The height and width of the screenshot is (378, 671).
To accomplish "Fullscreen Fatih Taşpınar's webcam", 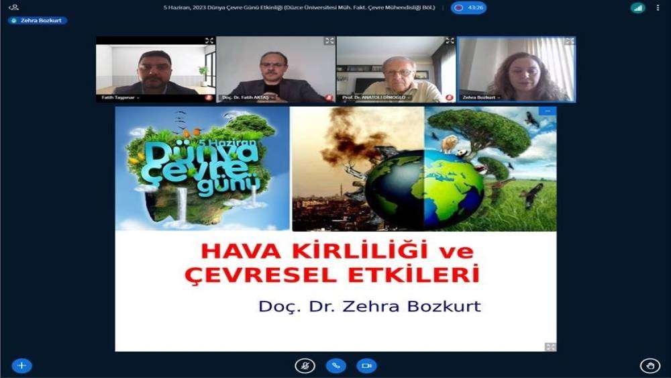I will tap(209, 41).
